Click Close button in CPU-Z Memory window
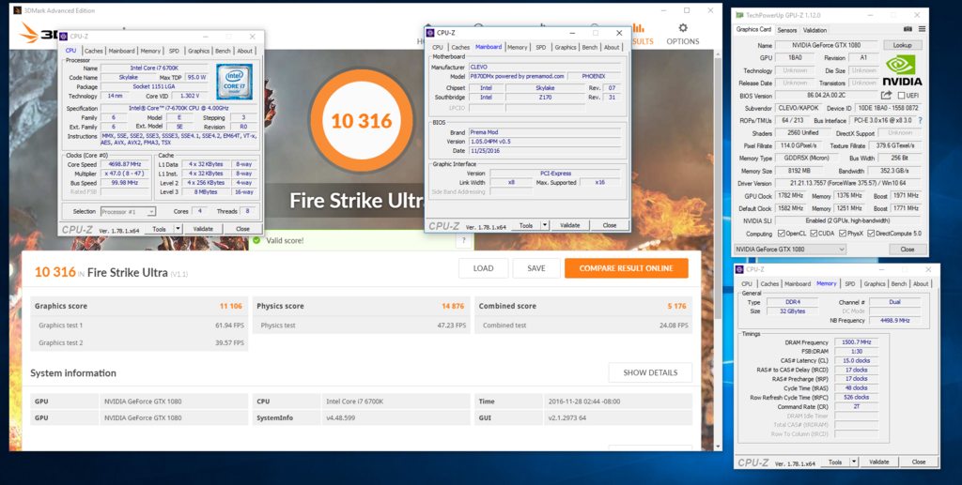The height and width of the screenshot is (485, 962). pyautogui.click(x=919, y=462)
